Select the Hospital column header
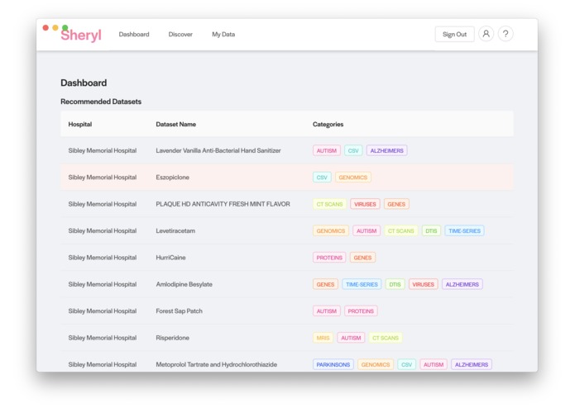This screenshot has width=575, height=408. pos(80,124)
